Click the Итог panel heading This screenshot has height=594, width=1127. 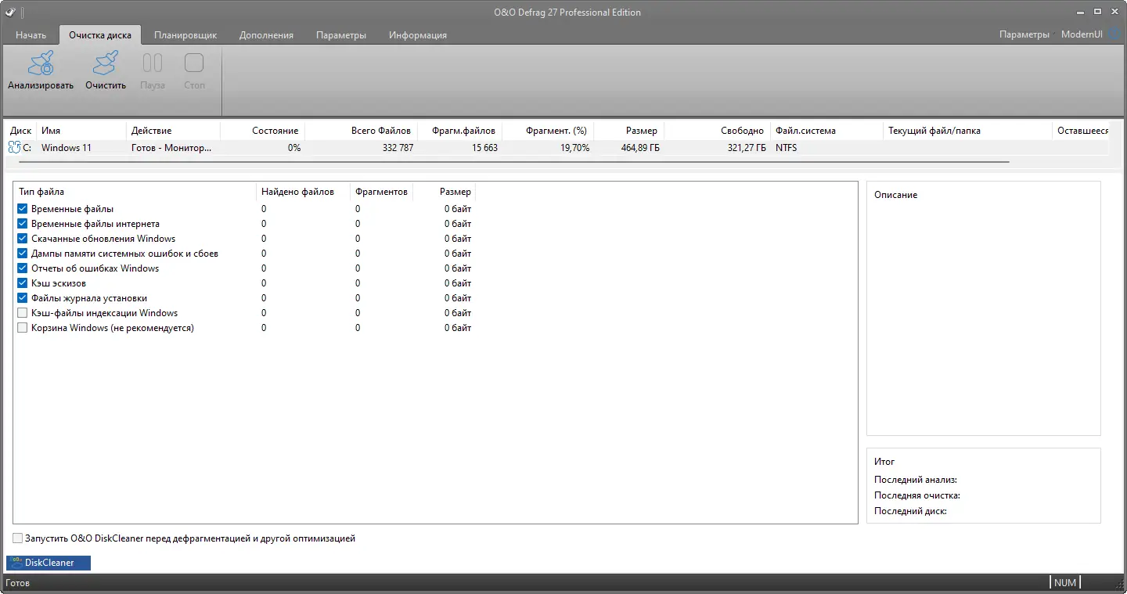[x=884, y=462]
